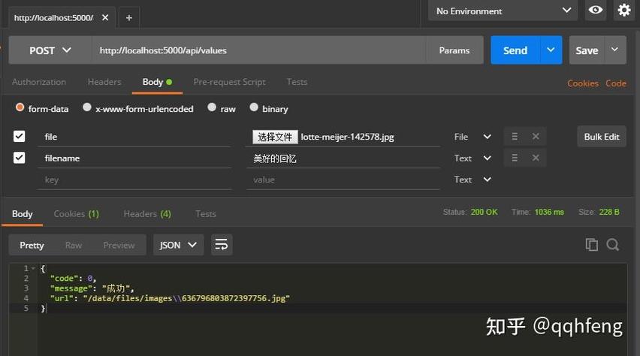Click the reorder handle on filename row

(515, 158)
